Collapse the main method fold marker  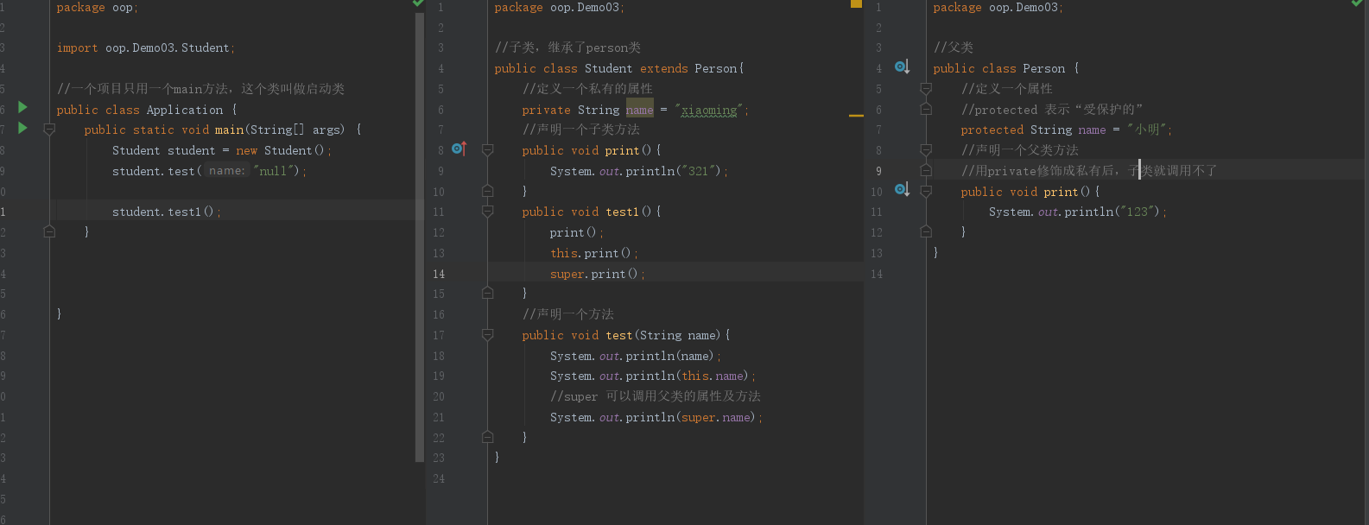(49, 130)
